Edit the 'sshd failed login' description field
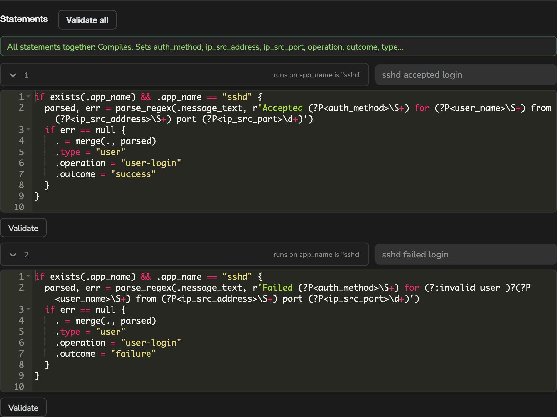Screen dimensions: 557x417 pos(466,254)
